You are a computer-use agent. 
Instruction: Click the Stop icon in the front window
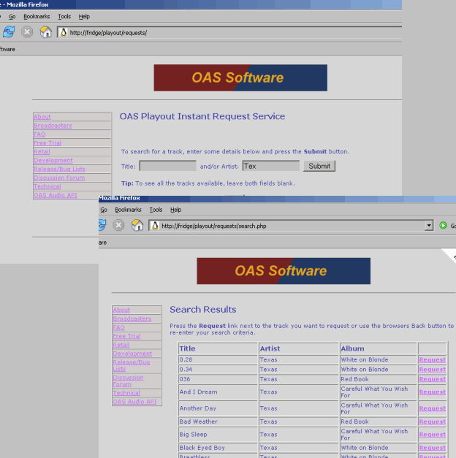click(x=118, y=225)
